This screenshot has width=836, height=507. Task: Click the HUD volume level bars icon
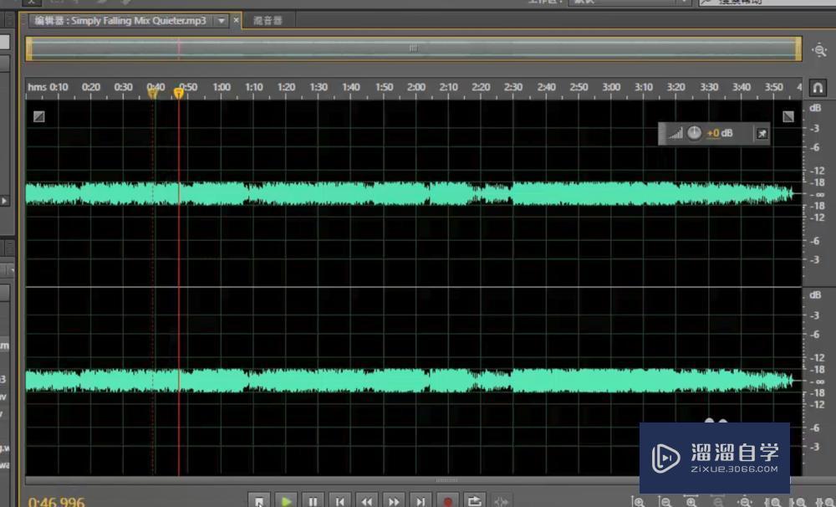[x=675, y=133]
